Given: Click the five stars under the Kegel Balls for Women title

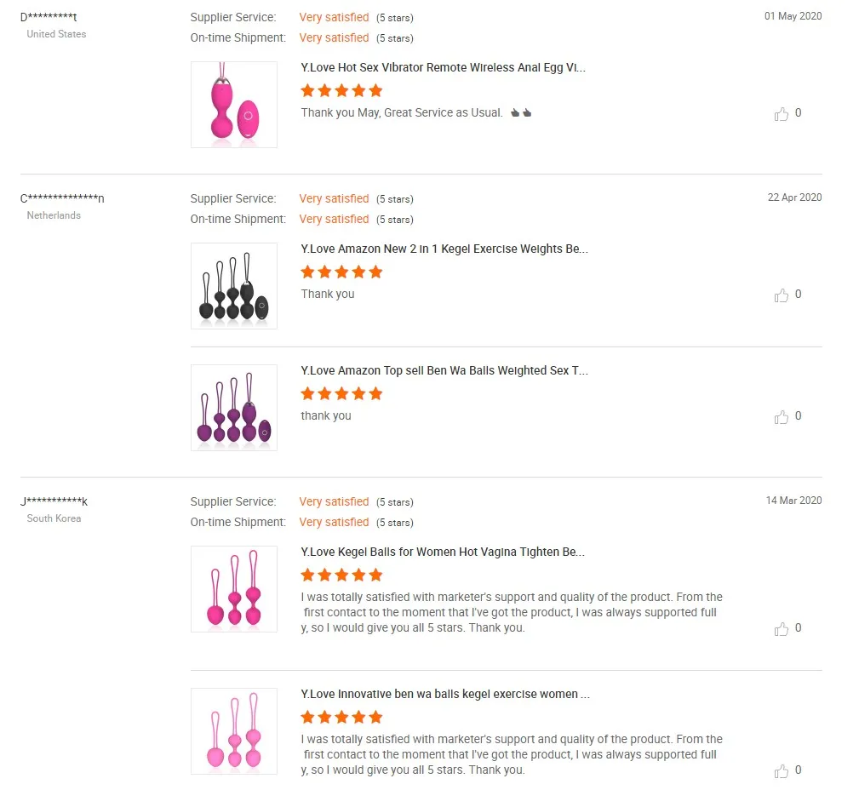Looking at the screenshot, I should point(341,575).
